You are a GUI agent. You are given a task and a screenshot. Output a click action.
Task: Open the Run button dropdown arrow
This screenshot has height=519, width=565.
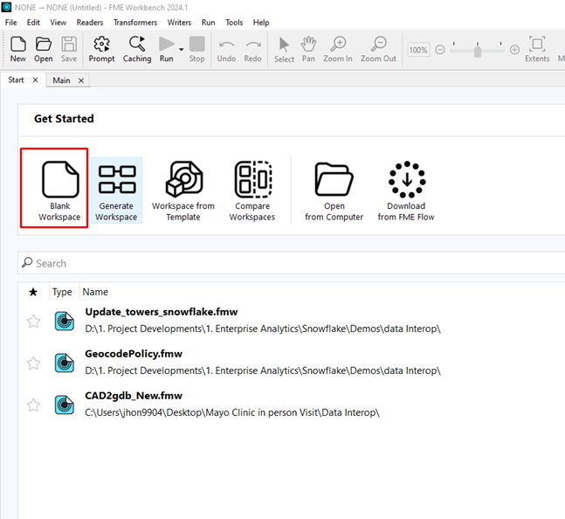(x=182, y=50)
